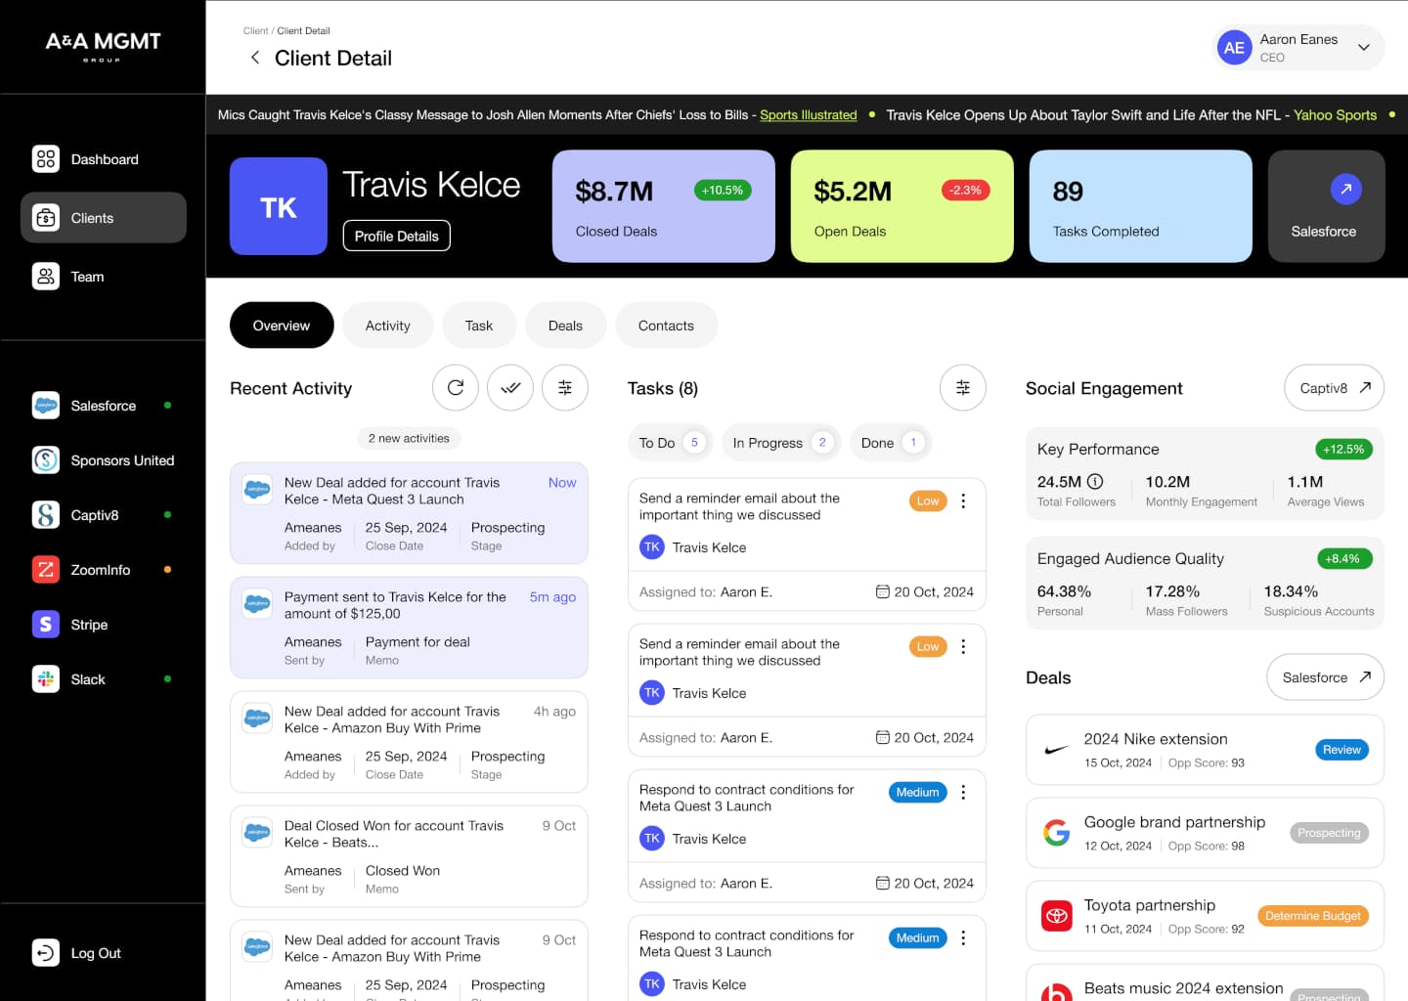Open Sponsors United integration icon
Viewport: 1408px width, 1001px height.
pyautogui.click(x=46, y=460)
